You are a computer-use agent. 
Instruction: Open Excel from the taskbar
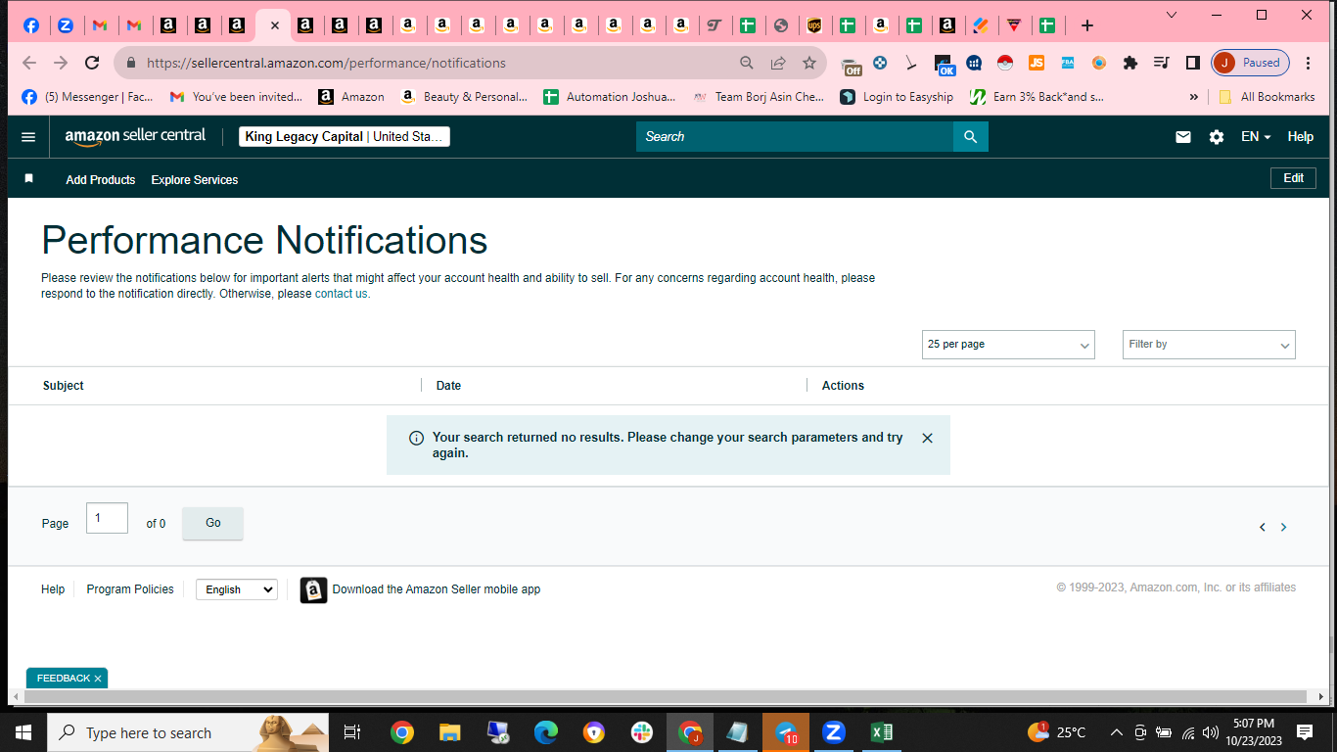coord(881,732)
